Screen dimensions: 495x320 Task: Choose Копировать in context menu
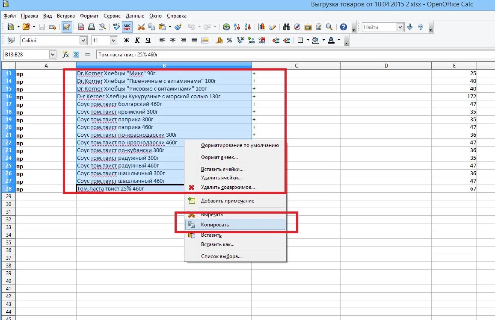point(235,225)
